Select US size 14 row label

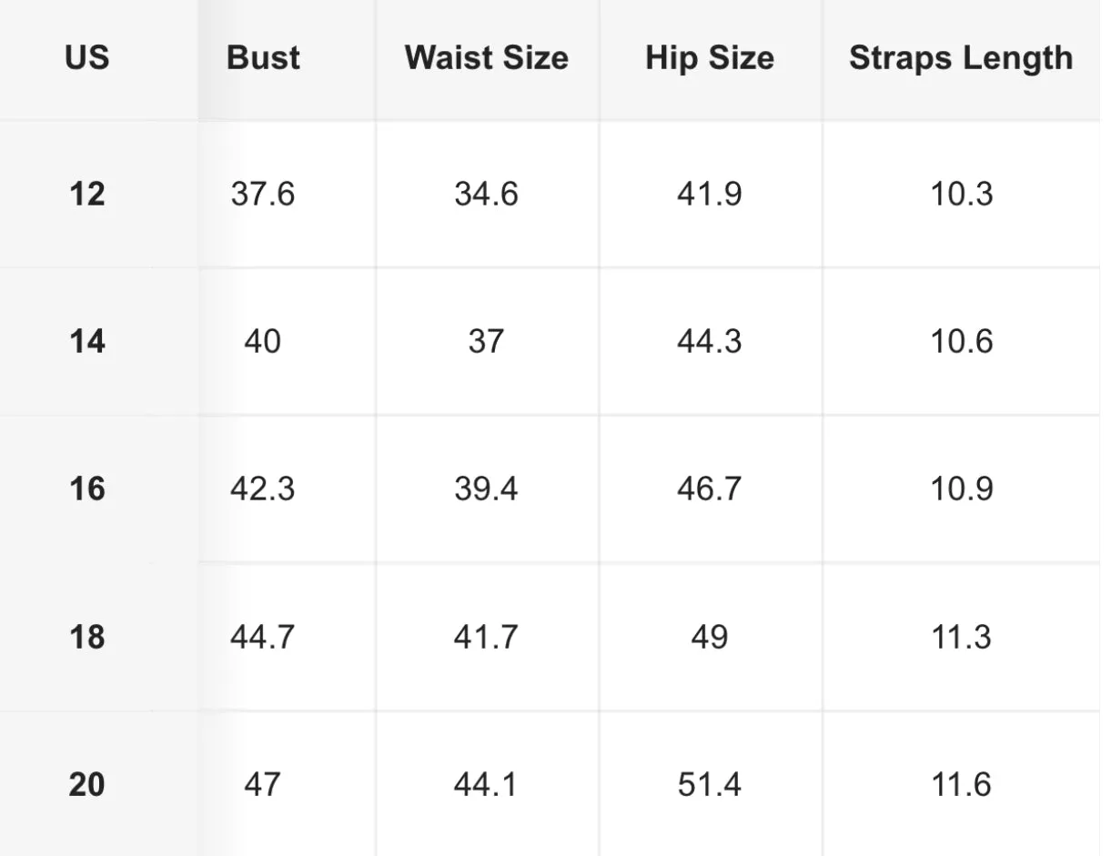pos(87,342)
